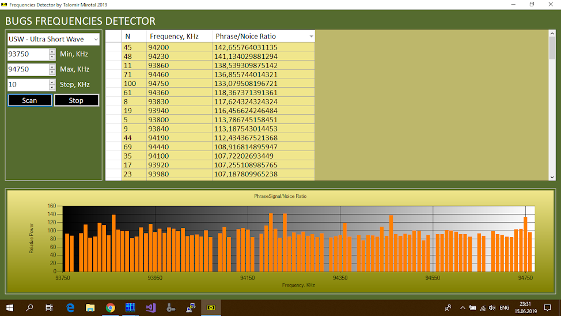Decrease Step KHz value with down spinner arrow

click(x=52, y=88)
